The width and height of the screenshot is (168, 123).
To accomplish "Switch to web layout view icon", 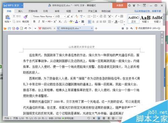I will [109, 118].
